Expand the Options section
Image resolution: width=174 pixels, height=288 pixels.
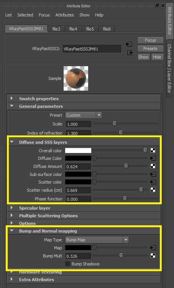pos(11,223)
